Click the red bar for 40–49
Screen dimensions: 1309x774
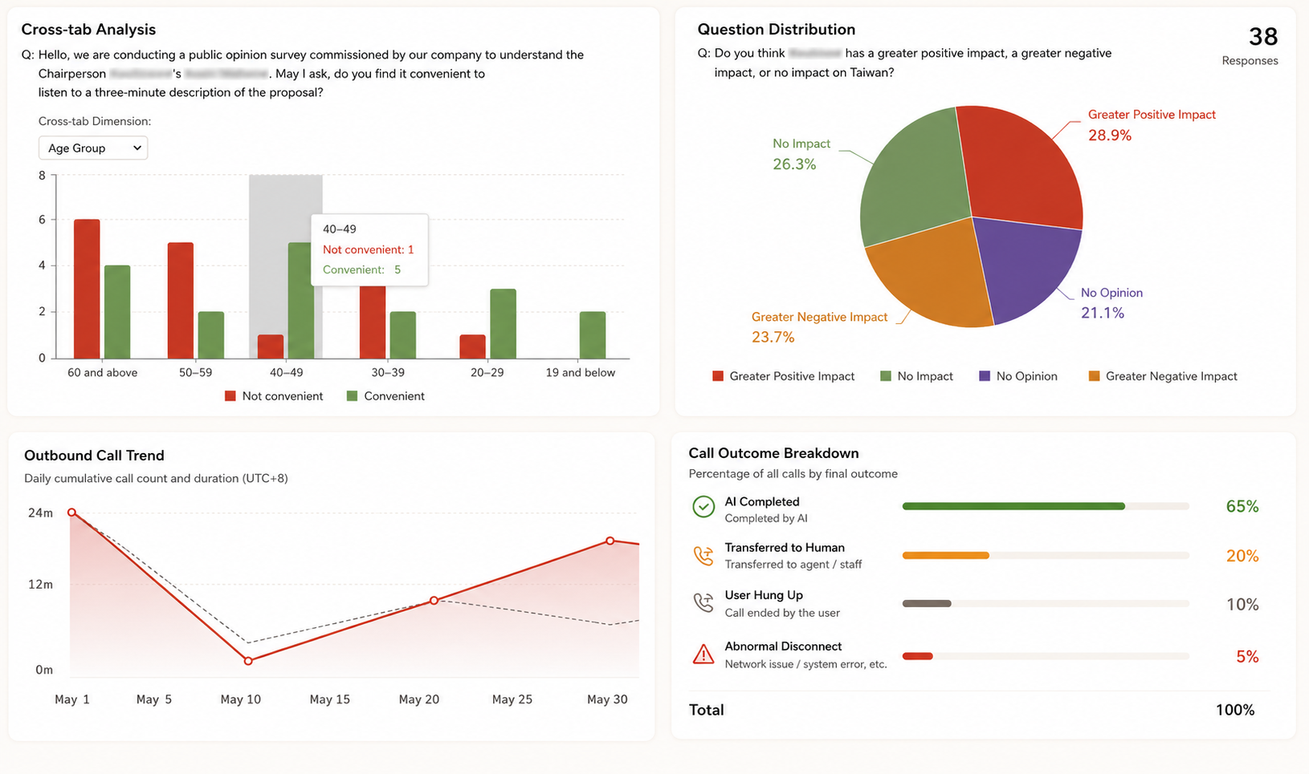coord(271,346)
